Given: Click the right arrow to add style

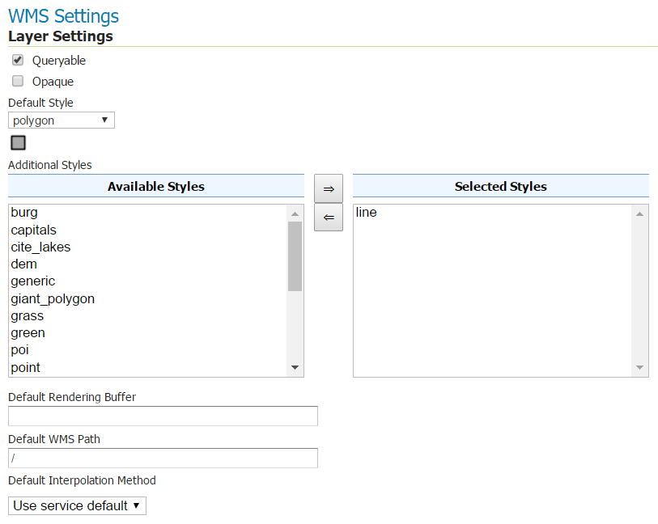Looking at the screenshot, I should click(328, 188).
